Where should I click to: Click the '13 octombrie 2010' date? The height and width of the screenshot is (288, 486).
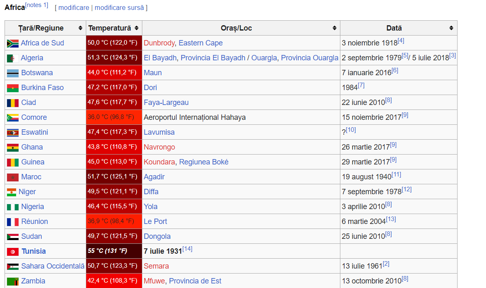click(372, 281)
